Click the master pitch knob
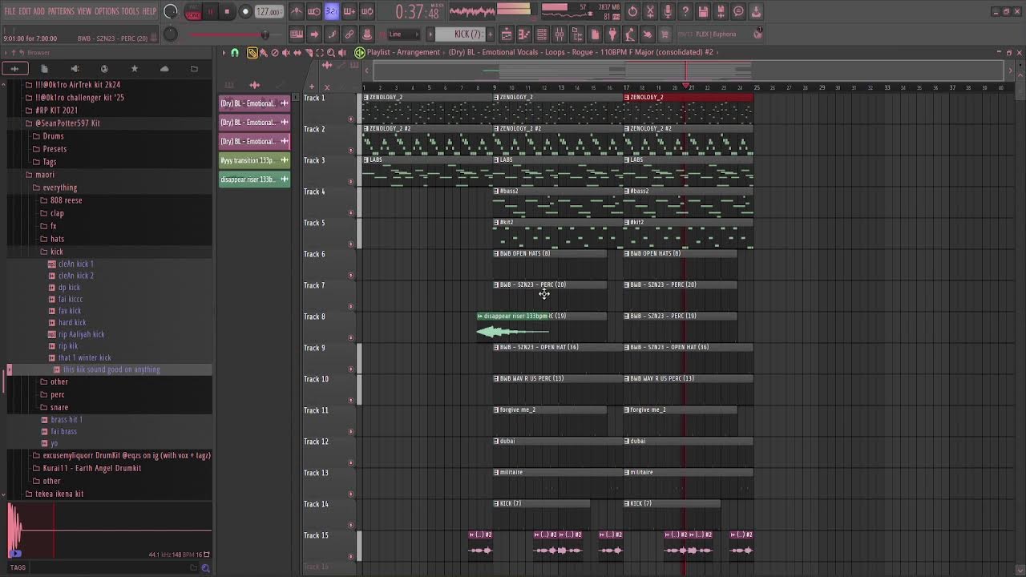Viewport: 1026px width, 577px height. [170, 34]
